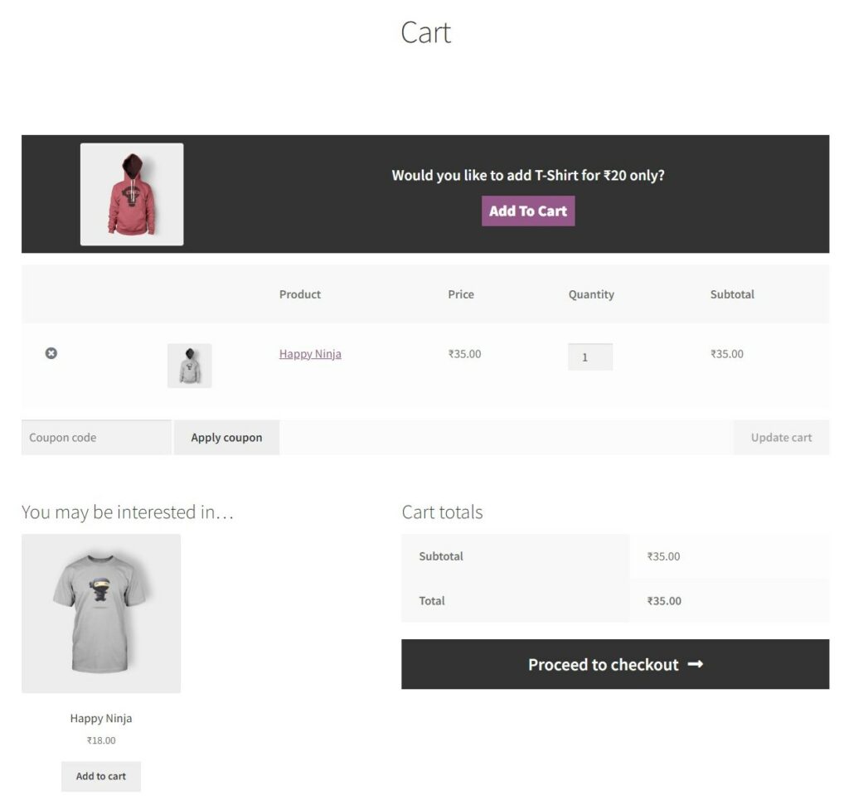Click the Cart totals heading

point(442,512)
